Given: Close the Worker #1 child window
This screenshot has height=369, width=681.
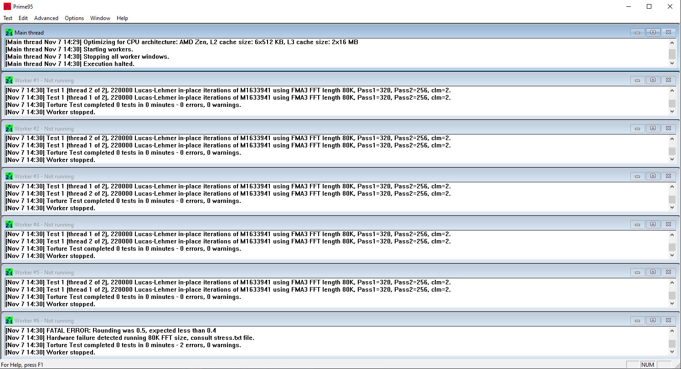Looking at the screenshot, I should click(668, 80).
